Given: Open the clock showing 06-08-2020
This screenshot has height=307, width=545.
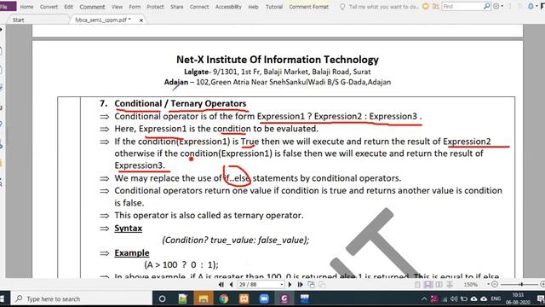Looking at the screenshot, I should (518, 298).
